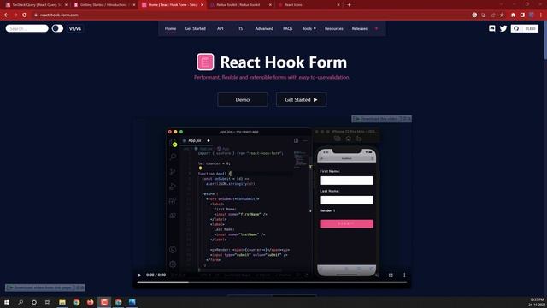547x308 pixels.
Task: Close the Redux Toolkit tab
Action: (x=270, y=5)
